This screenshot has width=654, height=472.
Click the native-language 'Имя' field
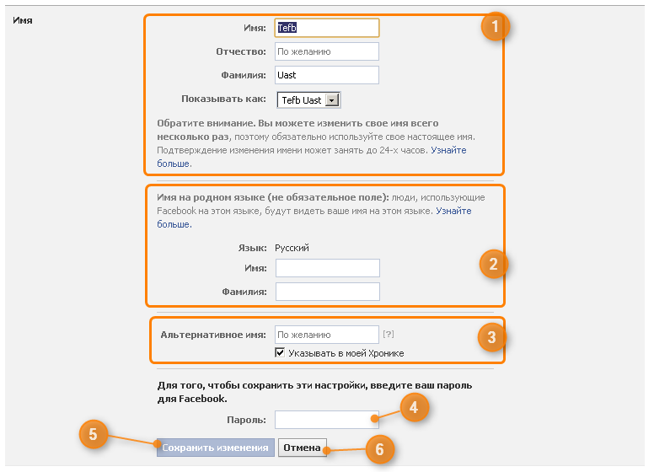click(x=327, y=268)
